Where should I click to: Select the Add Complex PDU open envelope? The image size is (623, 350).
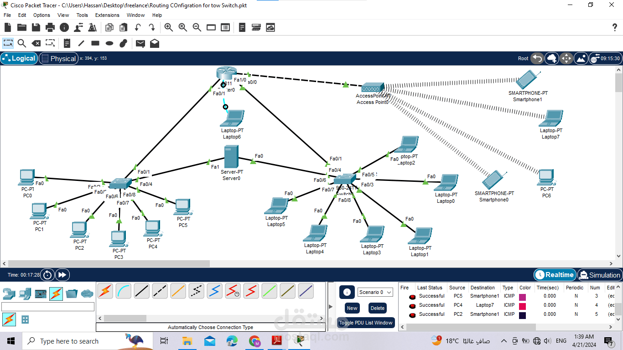(155, 43)
